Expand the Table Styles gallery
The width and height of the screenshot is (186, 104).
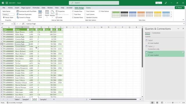pos(171,17)
